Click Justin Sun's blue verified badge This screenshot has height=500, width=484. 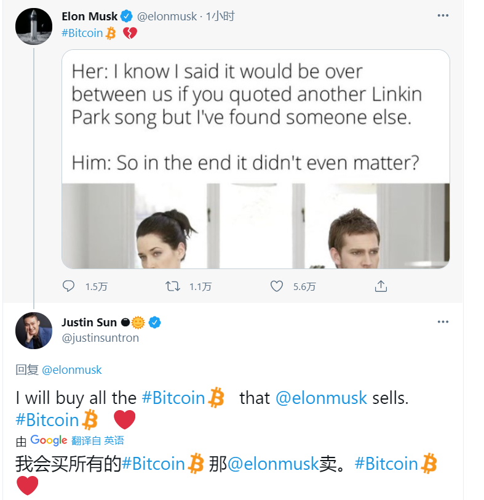point(156,323)
